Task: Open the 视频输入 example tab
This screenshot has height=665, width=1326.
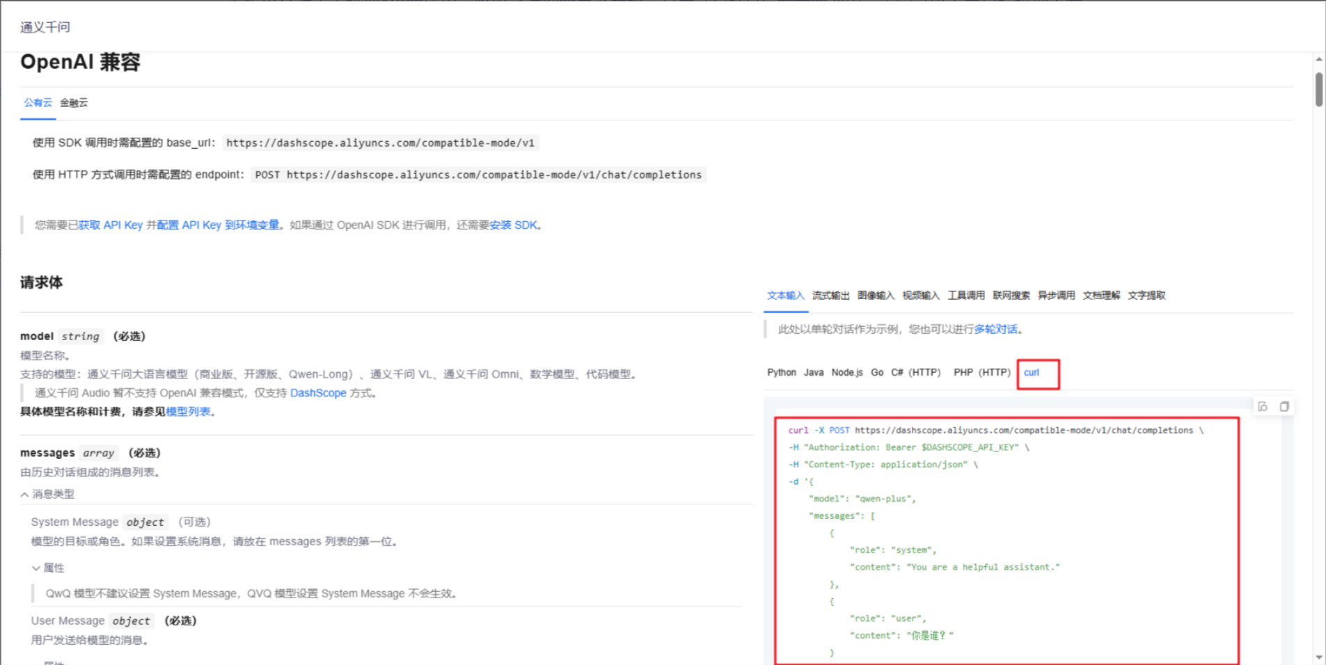Action: coord(921,296)
